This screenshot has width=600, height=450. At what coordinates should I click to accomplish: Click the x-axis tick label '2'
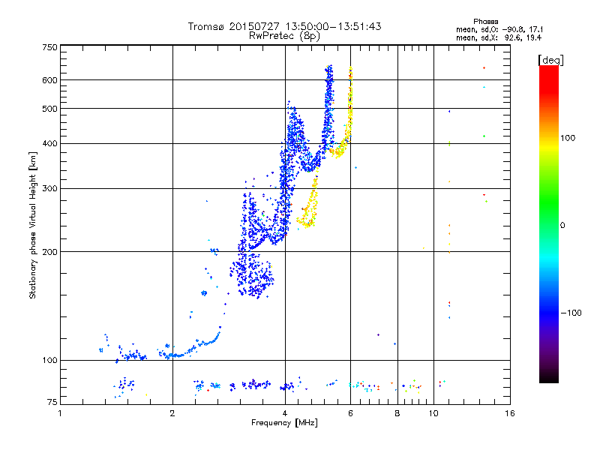[172, 413]
